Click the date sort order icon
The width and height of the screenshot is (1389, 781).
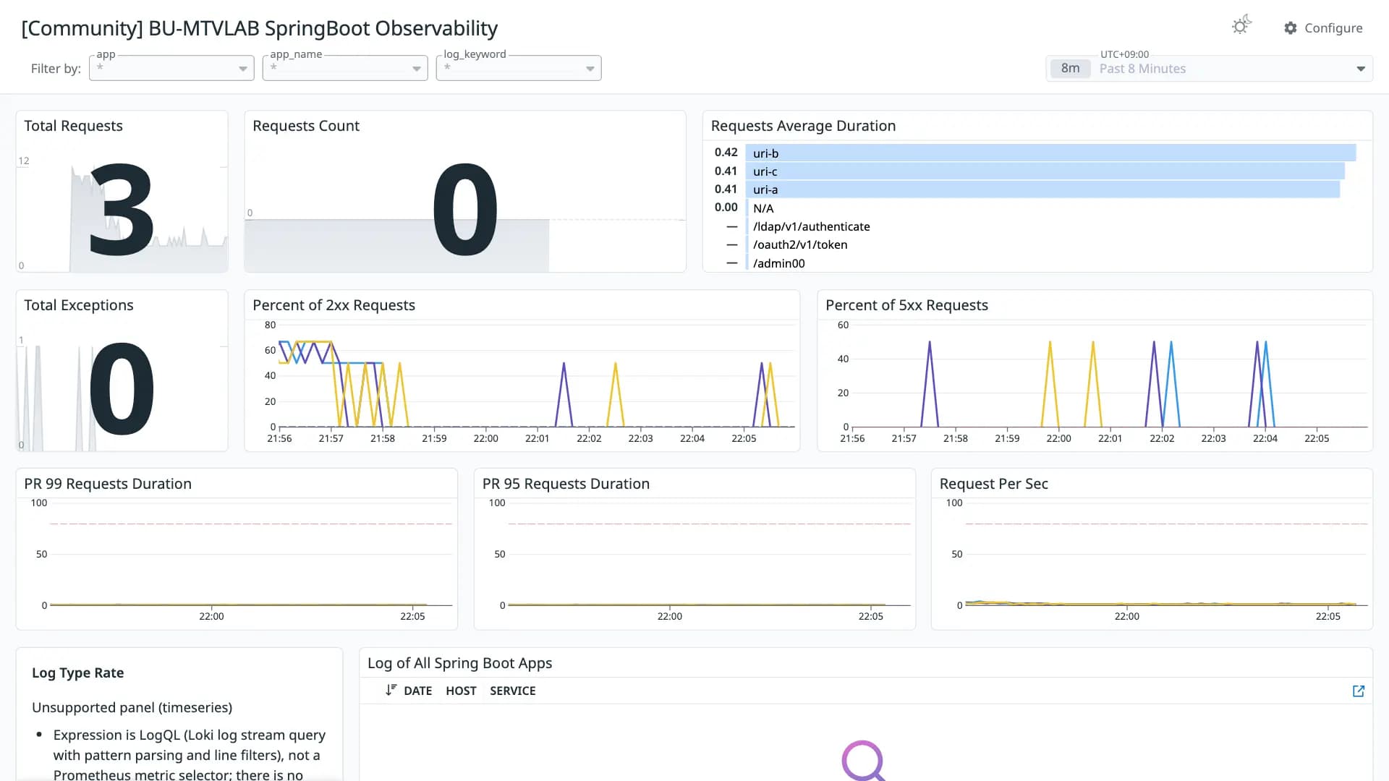click(391, 690)
